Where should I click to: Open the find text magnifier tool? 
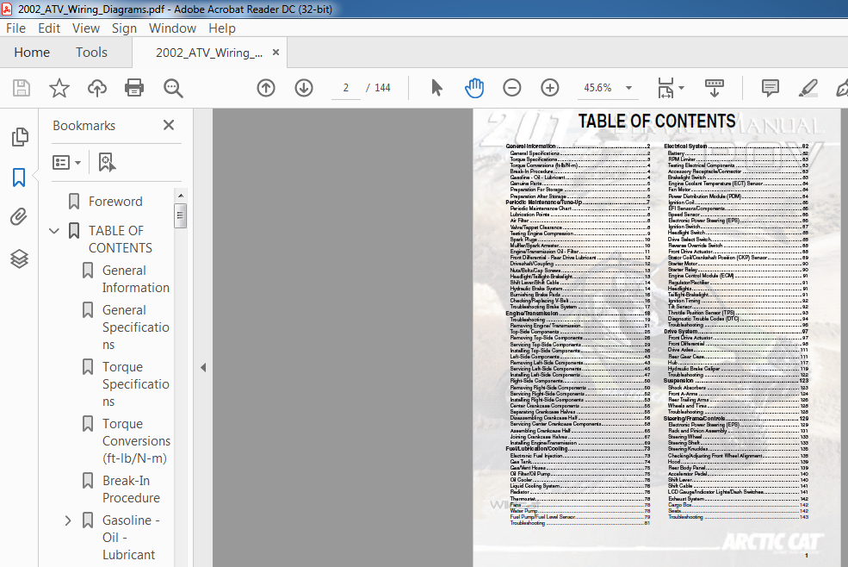tap(173, 88)
